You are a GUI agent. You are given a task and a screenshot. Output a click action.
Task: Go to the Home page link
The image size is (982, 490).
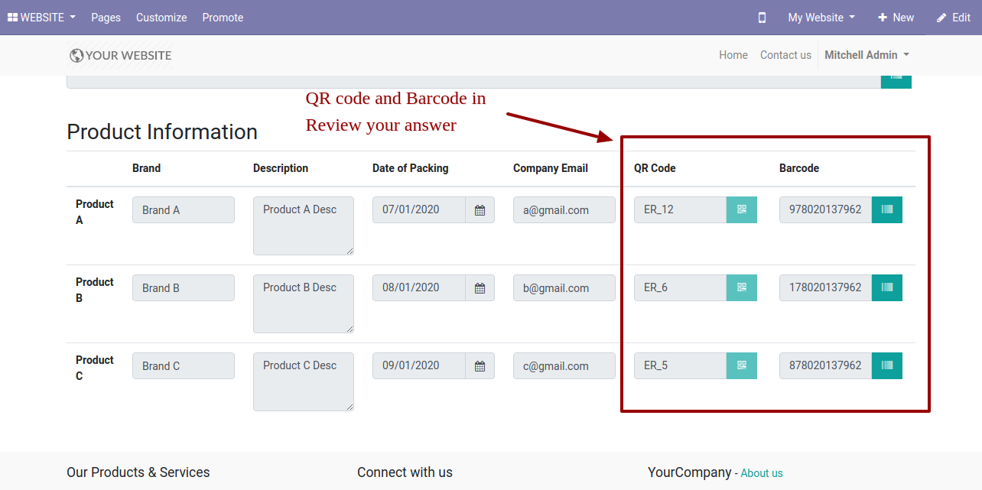pyautogui.click(x=733, y=55)
